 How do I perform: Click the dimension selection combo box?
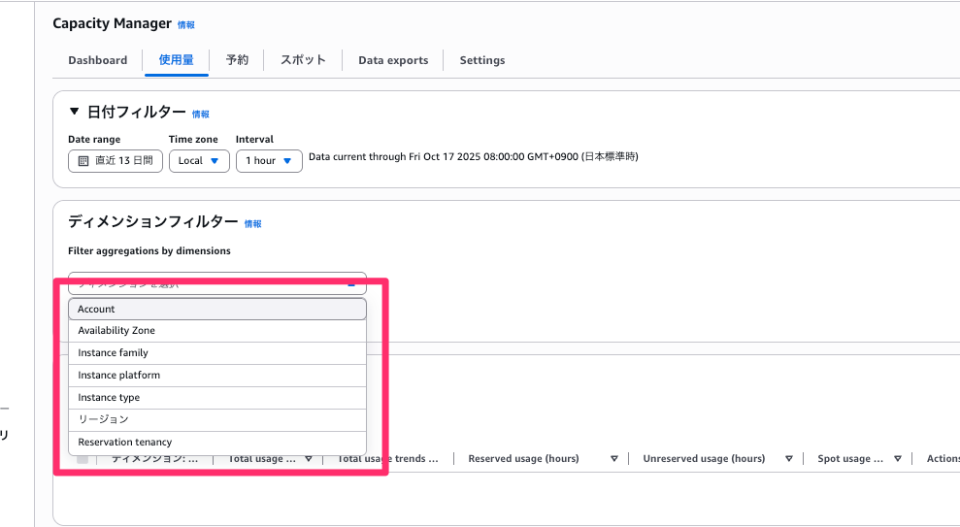pos(217,283)
